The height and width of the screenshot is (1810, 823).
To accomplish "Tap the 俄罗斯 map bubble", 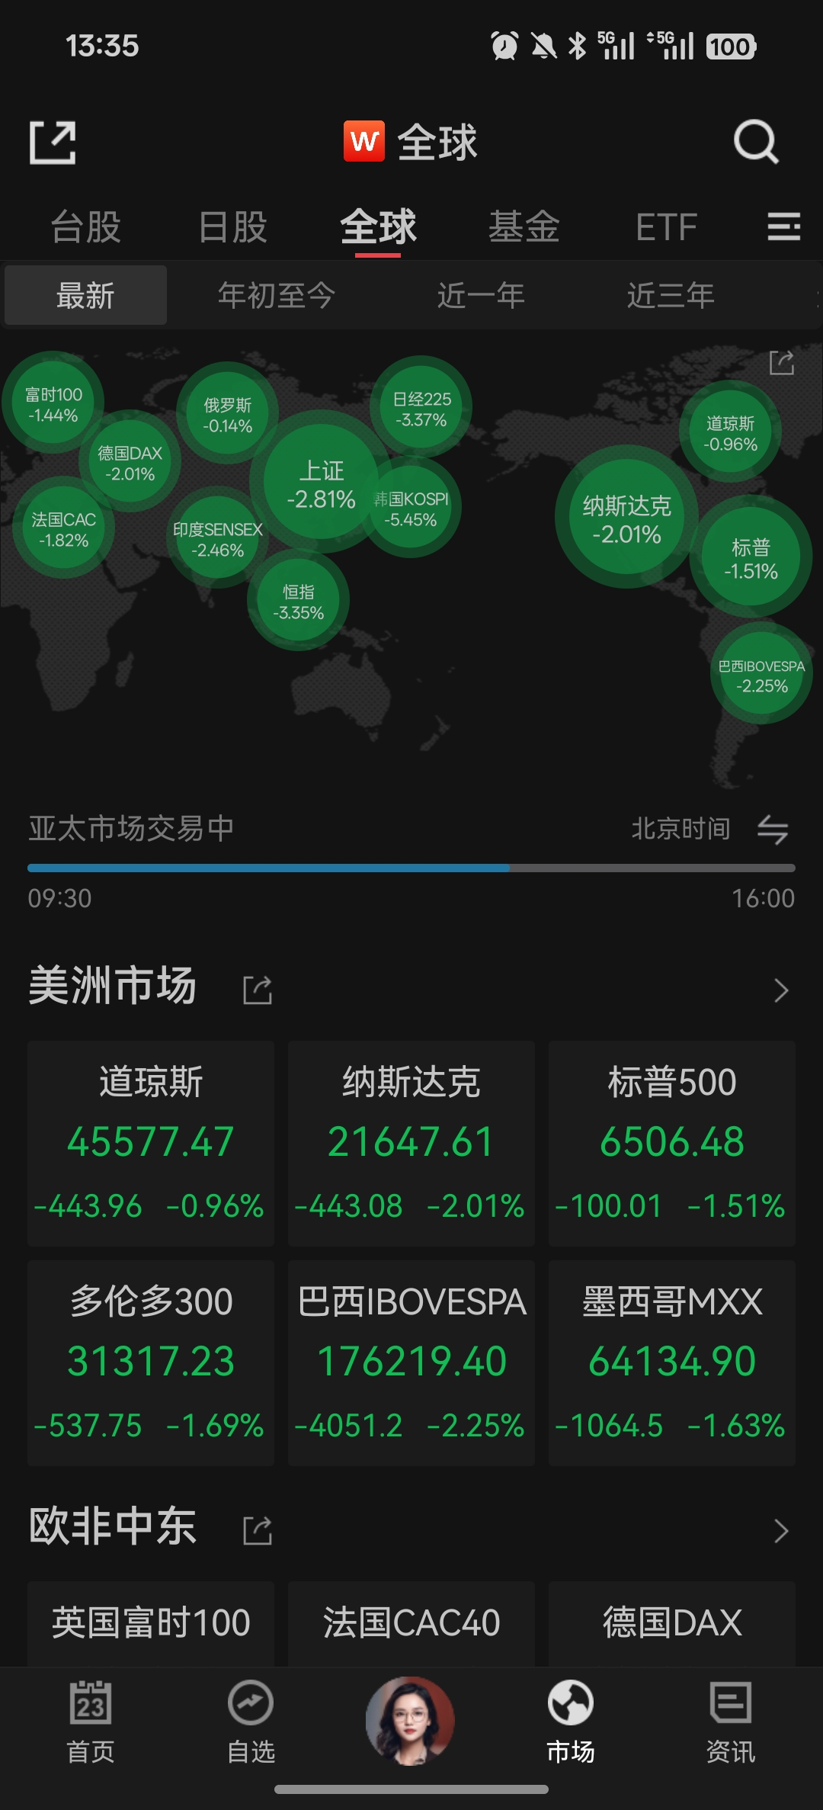I will point(227,414).
